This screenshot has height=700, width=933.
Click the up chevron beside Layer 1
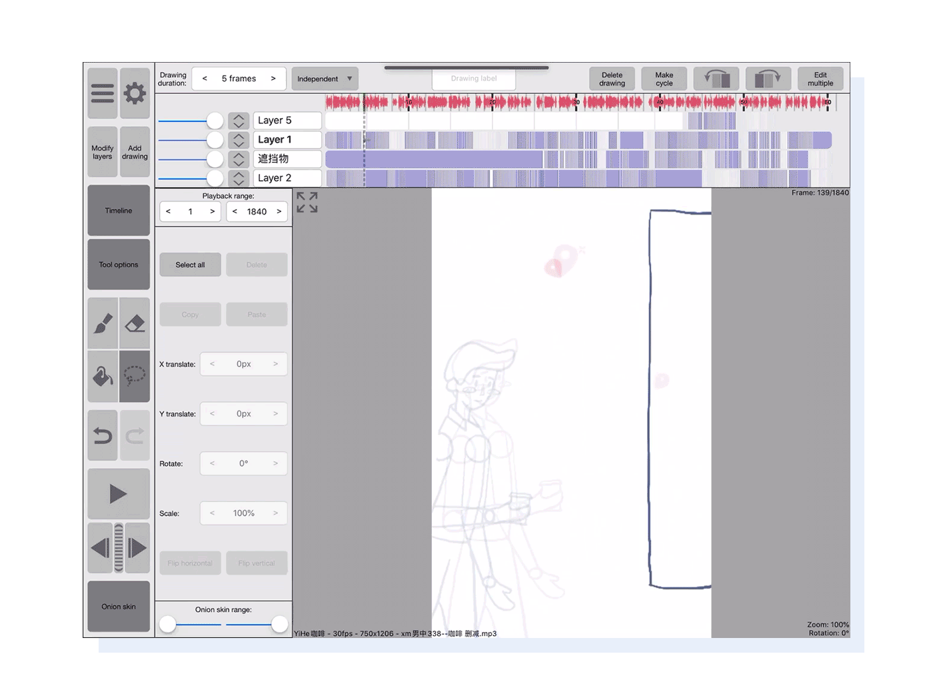(x=239, y=135)
